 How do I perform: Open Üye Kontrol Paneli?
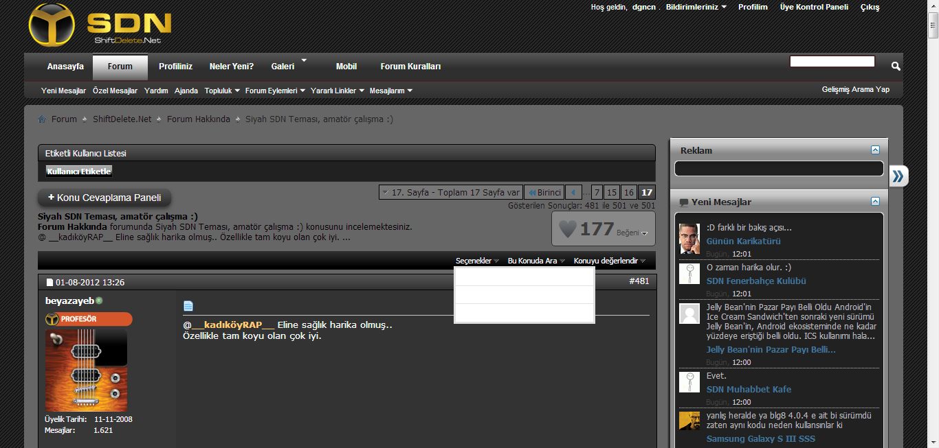tap(814, 7)
